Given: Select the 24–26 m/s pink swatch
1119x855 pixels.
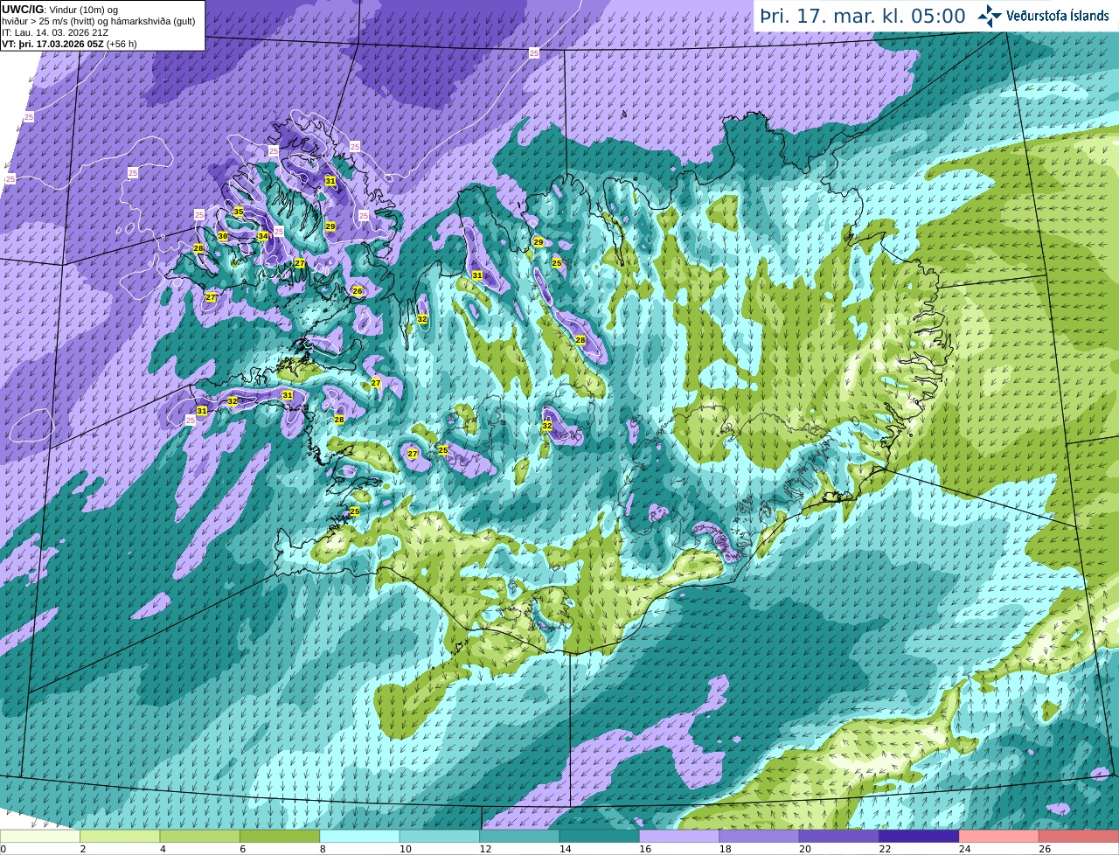Looking at the screenshot, I should pyautogui.click(x=998, y=836).
